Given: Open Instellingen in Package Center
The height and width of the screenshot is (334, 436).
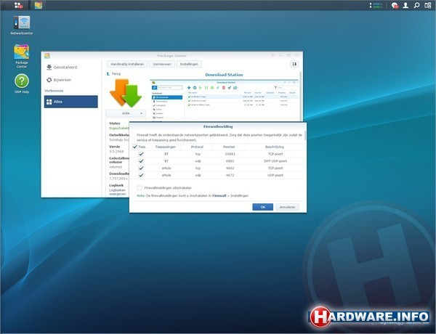Looking at the screenshot, I should [x=189, y=64].
